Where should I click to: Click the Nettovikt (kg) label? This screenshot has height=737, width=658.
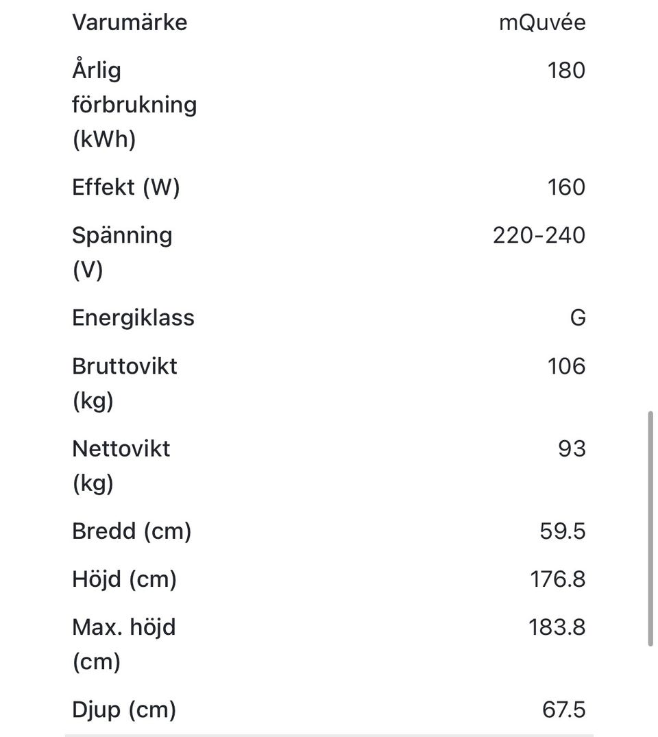(x=121, y=466)
